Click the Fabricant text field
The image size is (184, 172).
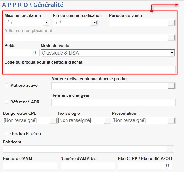click(x=84, y=149)
